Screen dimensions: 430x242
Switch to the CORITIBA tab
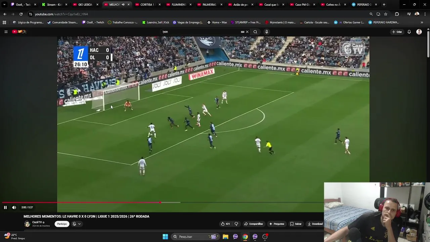click(x=147, y=5)
